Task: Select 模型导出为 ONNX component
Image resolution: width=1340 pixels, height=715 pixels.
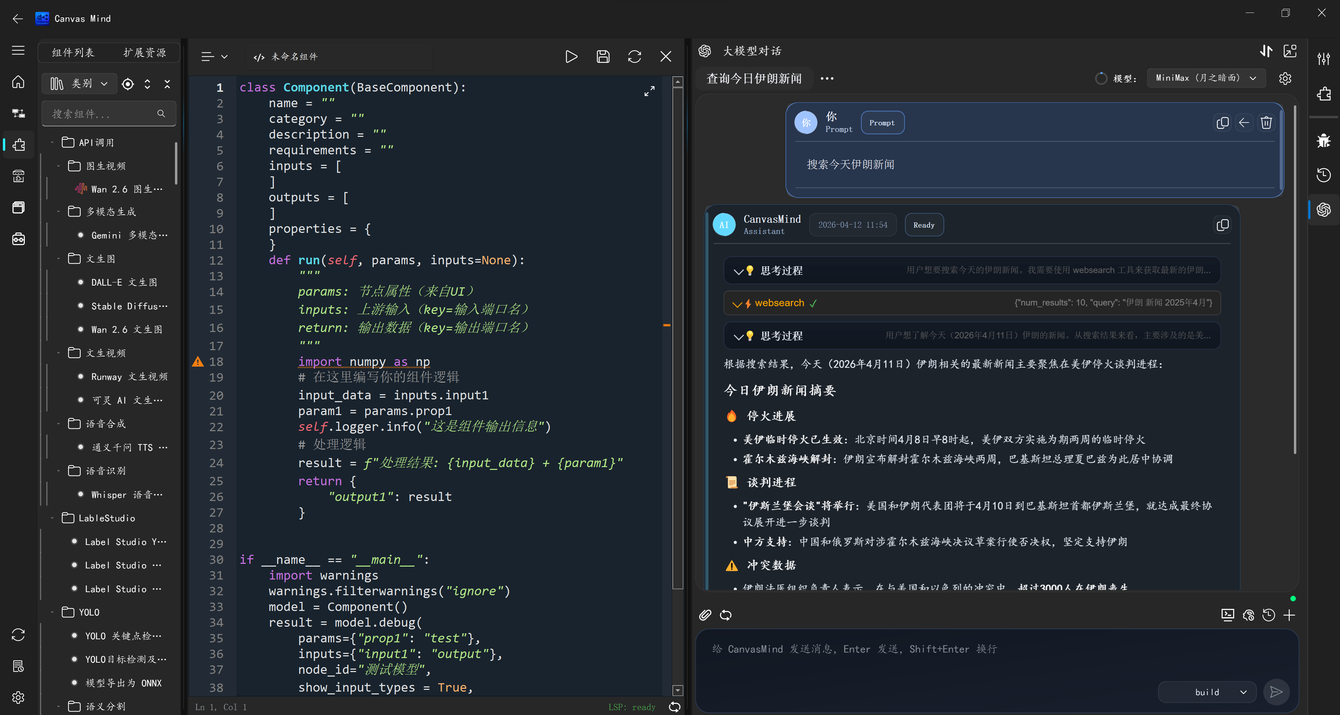Action: [117, 683]
